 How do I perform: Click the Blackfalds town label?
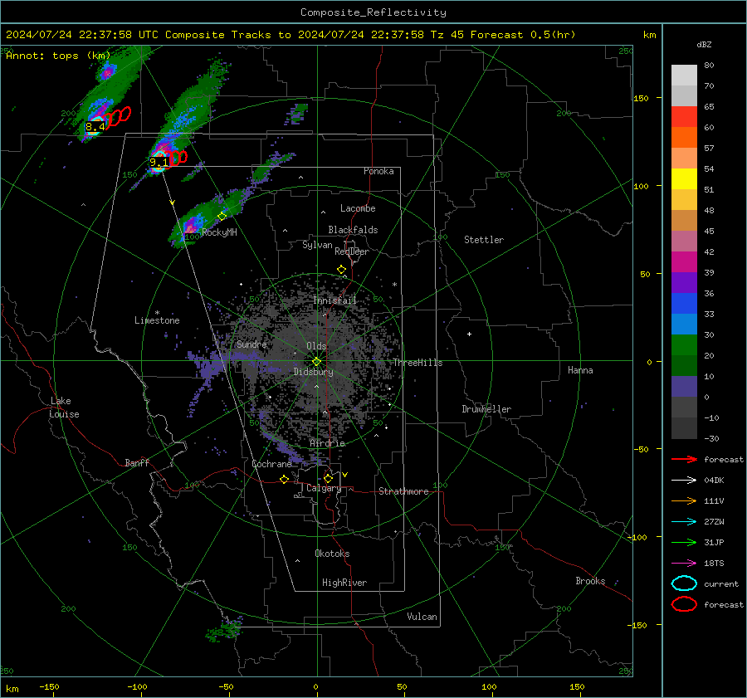click(353, 230)
